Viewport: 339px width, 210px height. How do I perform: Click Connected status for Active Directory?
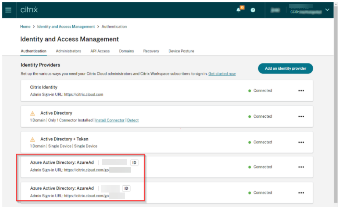coord(260,116)
